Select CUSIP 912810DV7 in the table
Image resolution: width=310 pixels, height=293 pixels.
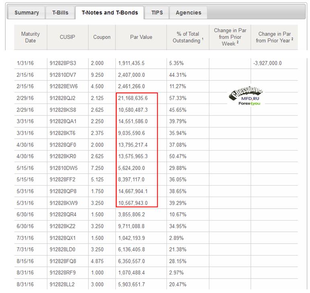coord(62,75)
